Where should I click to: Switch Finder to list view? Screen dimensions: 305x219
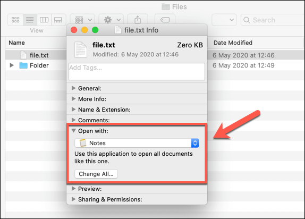point(30,20)
